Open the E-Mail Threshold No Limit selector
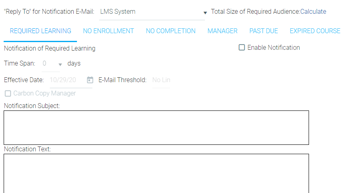The width and height of the screenshot is (358, 193). (161, 80)
